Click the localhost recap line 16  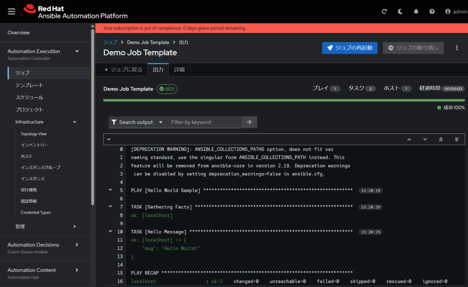(x=289, y=281)
